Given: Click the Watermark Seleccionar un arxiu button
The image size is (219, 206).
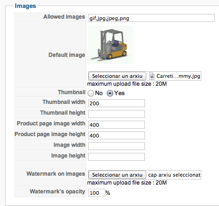Looking at the screenshot, I should click(117, 175).
